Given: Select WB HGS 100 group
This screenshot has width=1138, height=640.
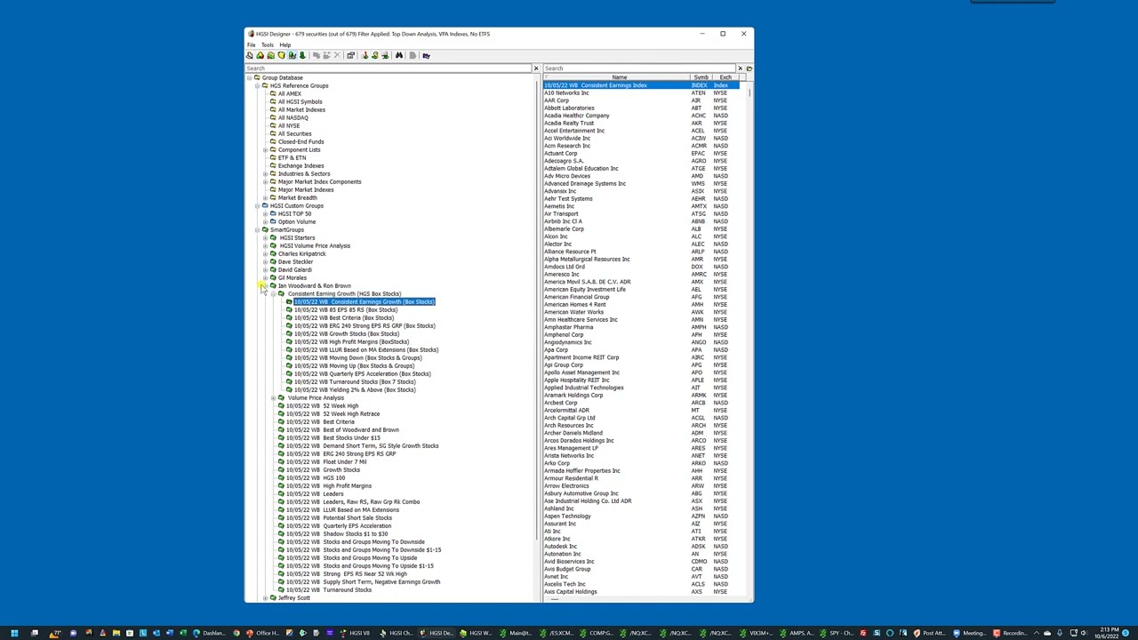Looking at the screenshot, I should (316, 478).
